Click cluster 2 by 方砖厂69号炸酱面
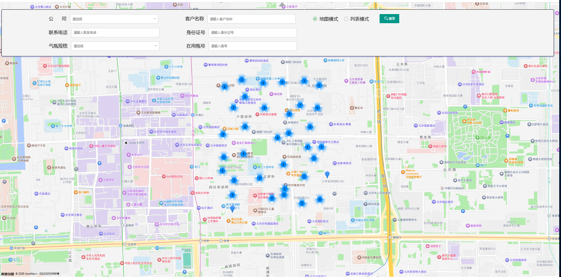This screenshot has width=561, height=277. 304,176
